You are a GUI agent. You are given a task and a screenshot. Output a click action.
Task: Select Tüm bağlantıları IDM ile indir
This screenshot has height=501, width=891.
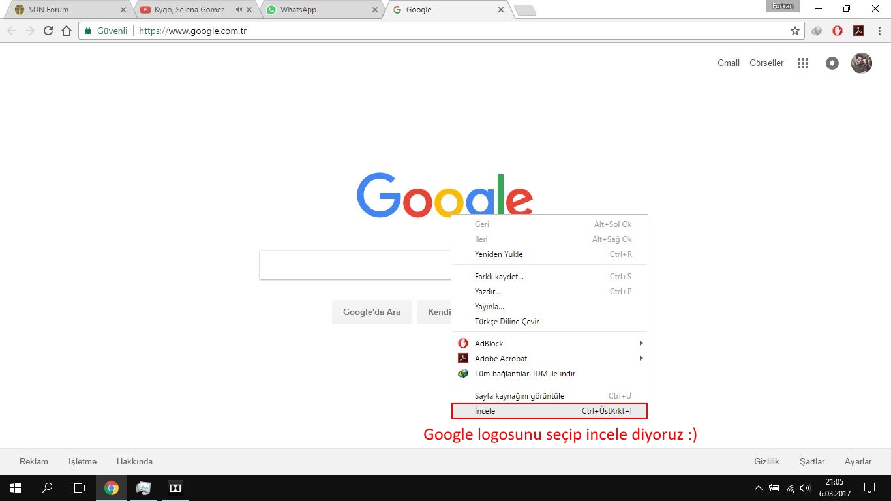click(550, 374)
